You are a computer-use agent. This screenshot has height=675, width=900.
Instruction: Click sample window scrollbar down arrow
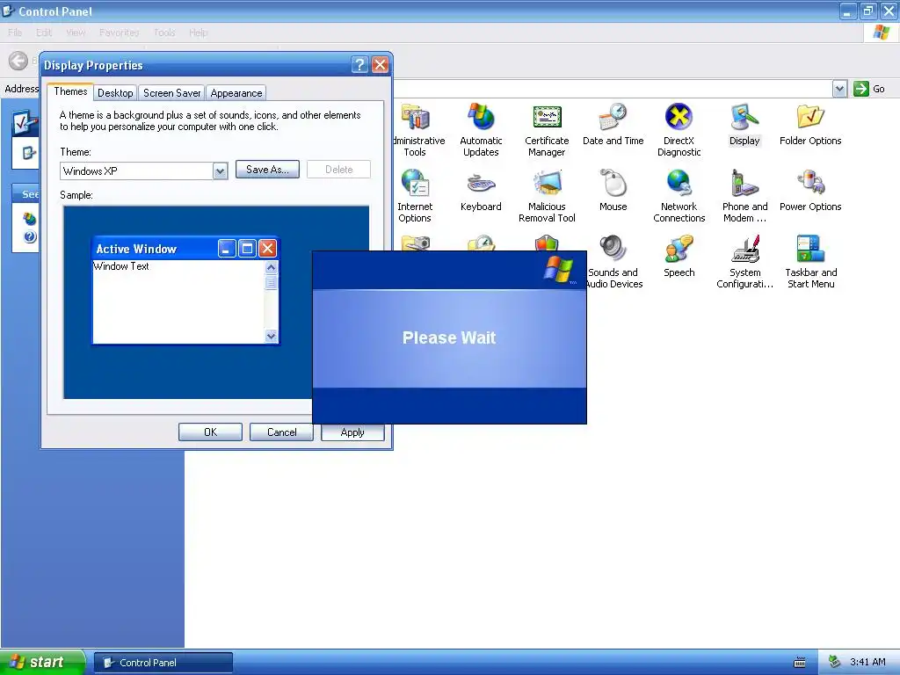pyautogui.click(x=271, y=337)
